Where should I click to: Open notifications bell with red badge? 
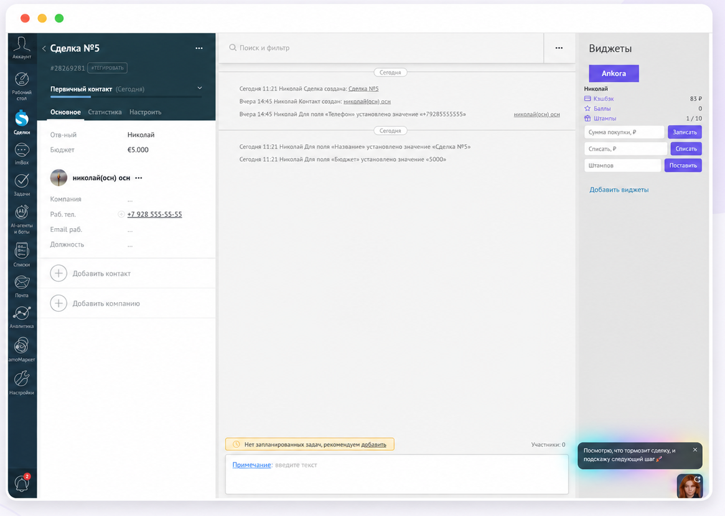(x=22, y=482)
